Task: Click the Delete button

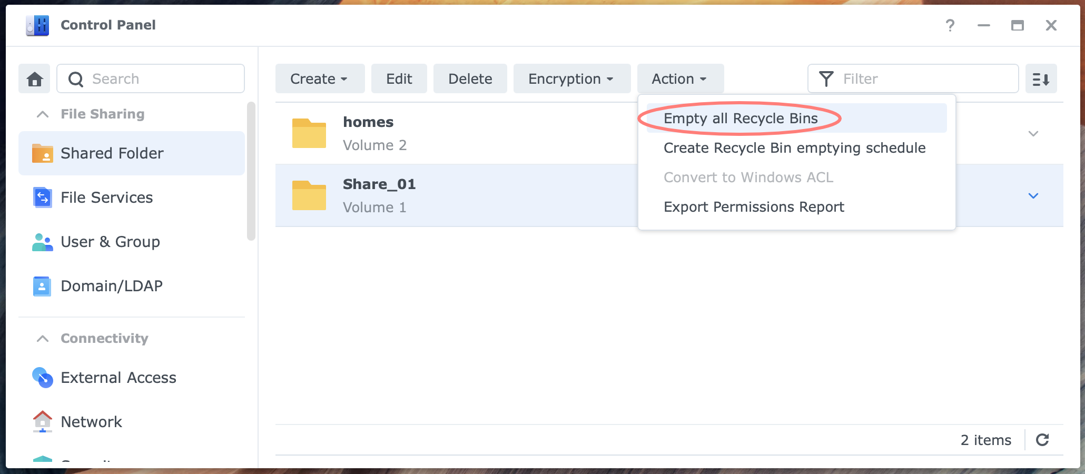Action: pos(470,78)
